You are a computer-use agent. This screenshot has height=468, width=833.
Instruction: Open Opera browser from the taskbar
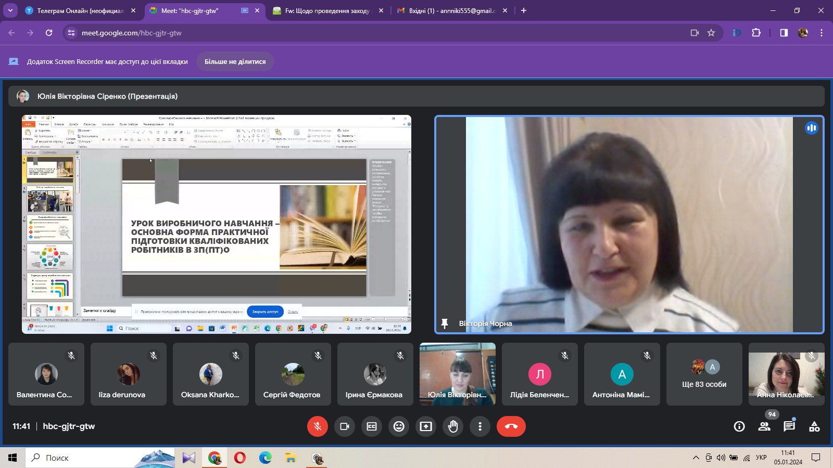[x=239, y=458]
